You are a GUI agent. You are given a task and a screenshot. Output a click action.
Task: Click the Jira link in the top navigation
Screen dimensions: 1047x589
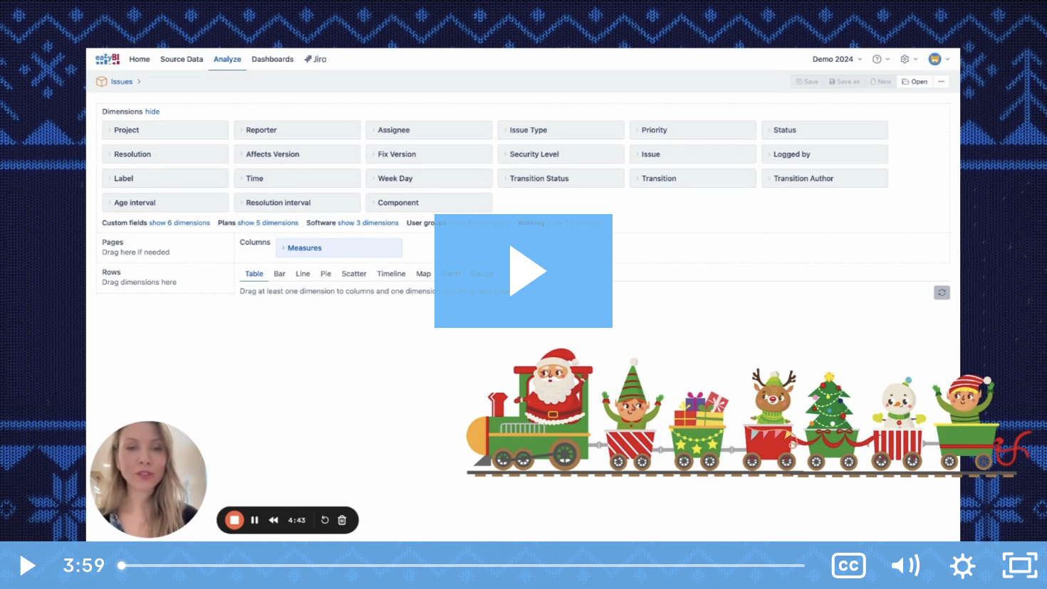point(316,59)
